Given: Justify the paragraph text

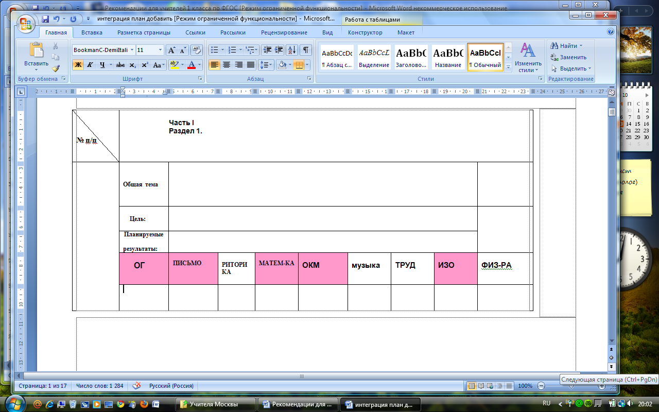Looking at the screenshot, I should [x=251, y=65].
